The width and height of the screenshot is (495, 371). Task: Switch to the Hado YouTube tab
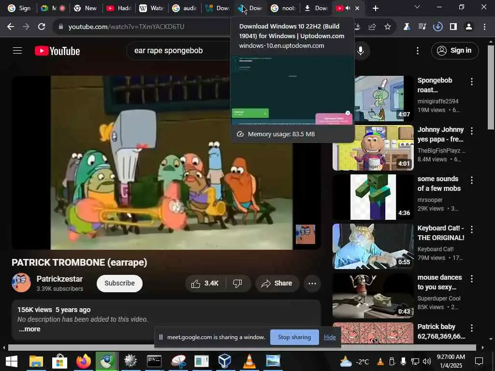coord(119,8)
